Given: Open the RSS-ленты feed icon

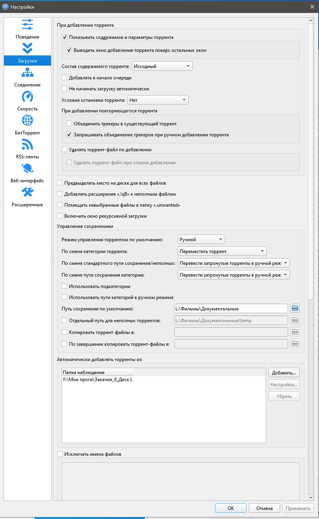Looking at the screenshot, I should click(27, 145).
